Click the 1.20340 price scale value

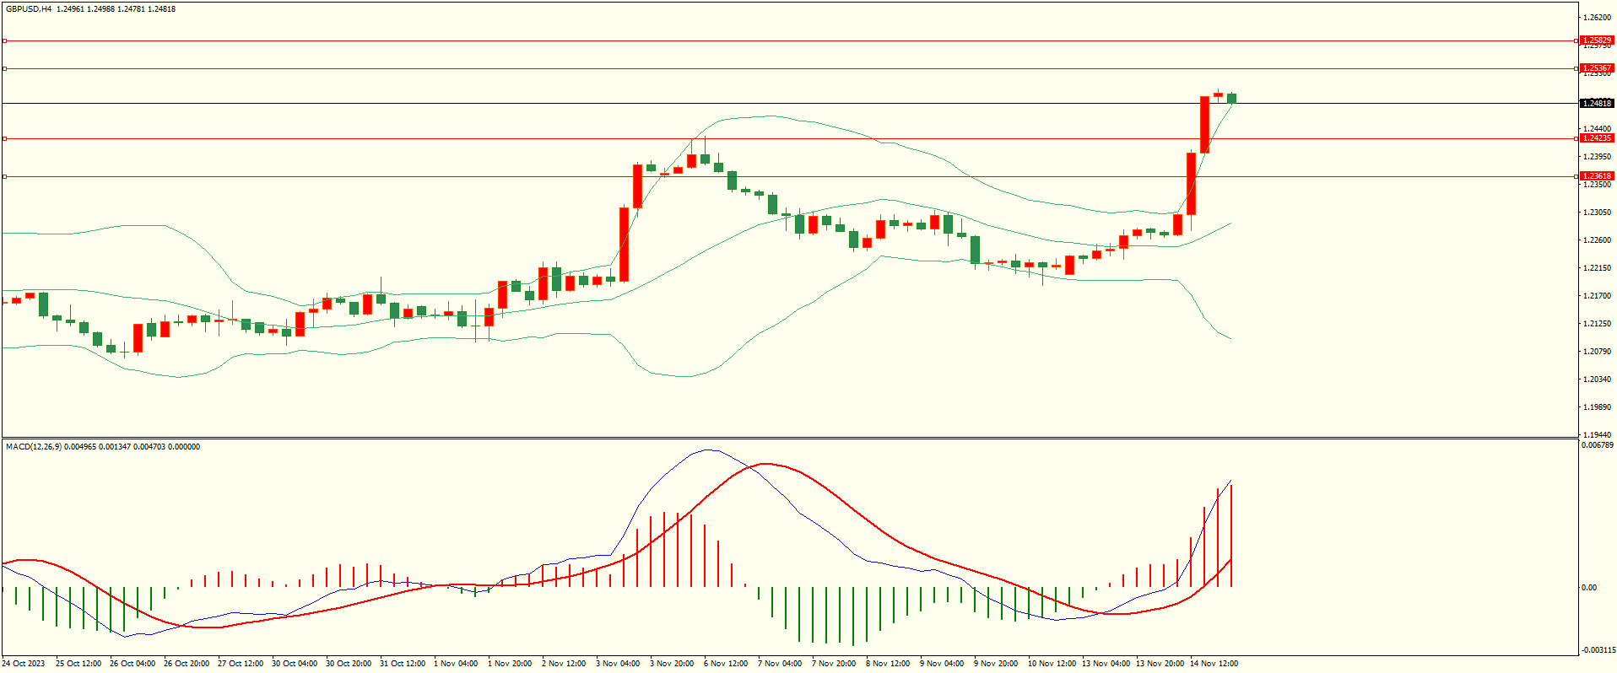(1597, 380)
